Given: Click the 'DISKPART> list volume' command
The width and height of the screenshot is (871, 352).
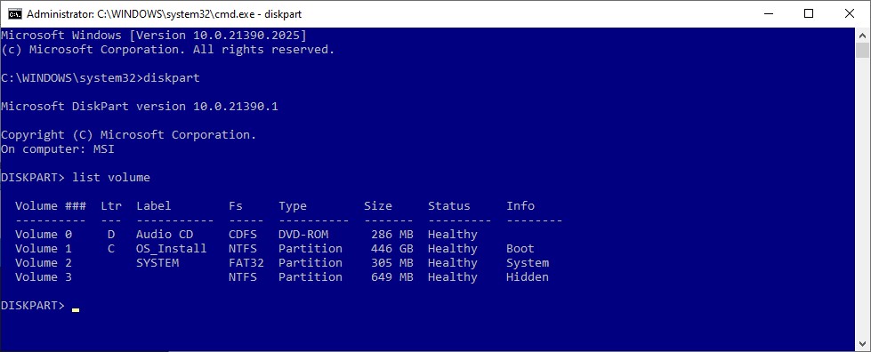Looking at the screenshot, I should point(76,178).
